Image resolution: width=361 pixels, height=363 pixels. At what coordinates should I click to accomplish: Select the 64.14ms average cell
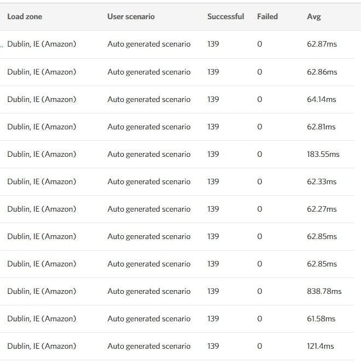tap(322, 99)
